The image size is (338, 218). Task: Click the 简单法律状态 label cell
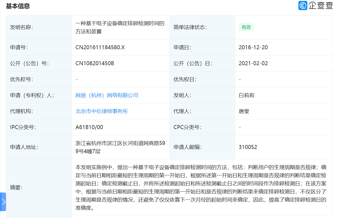coord(202,27)
